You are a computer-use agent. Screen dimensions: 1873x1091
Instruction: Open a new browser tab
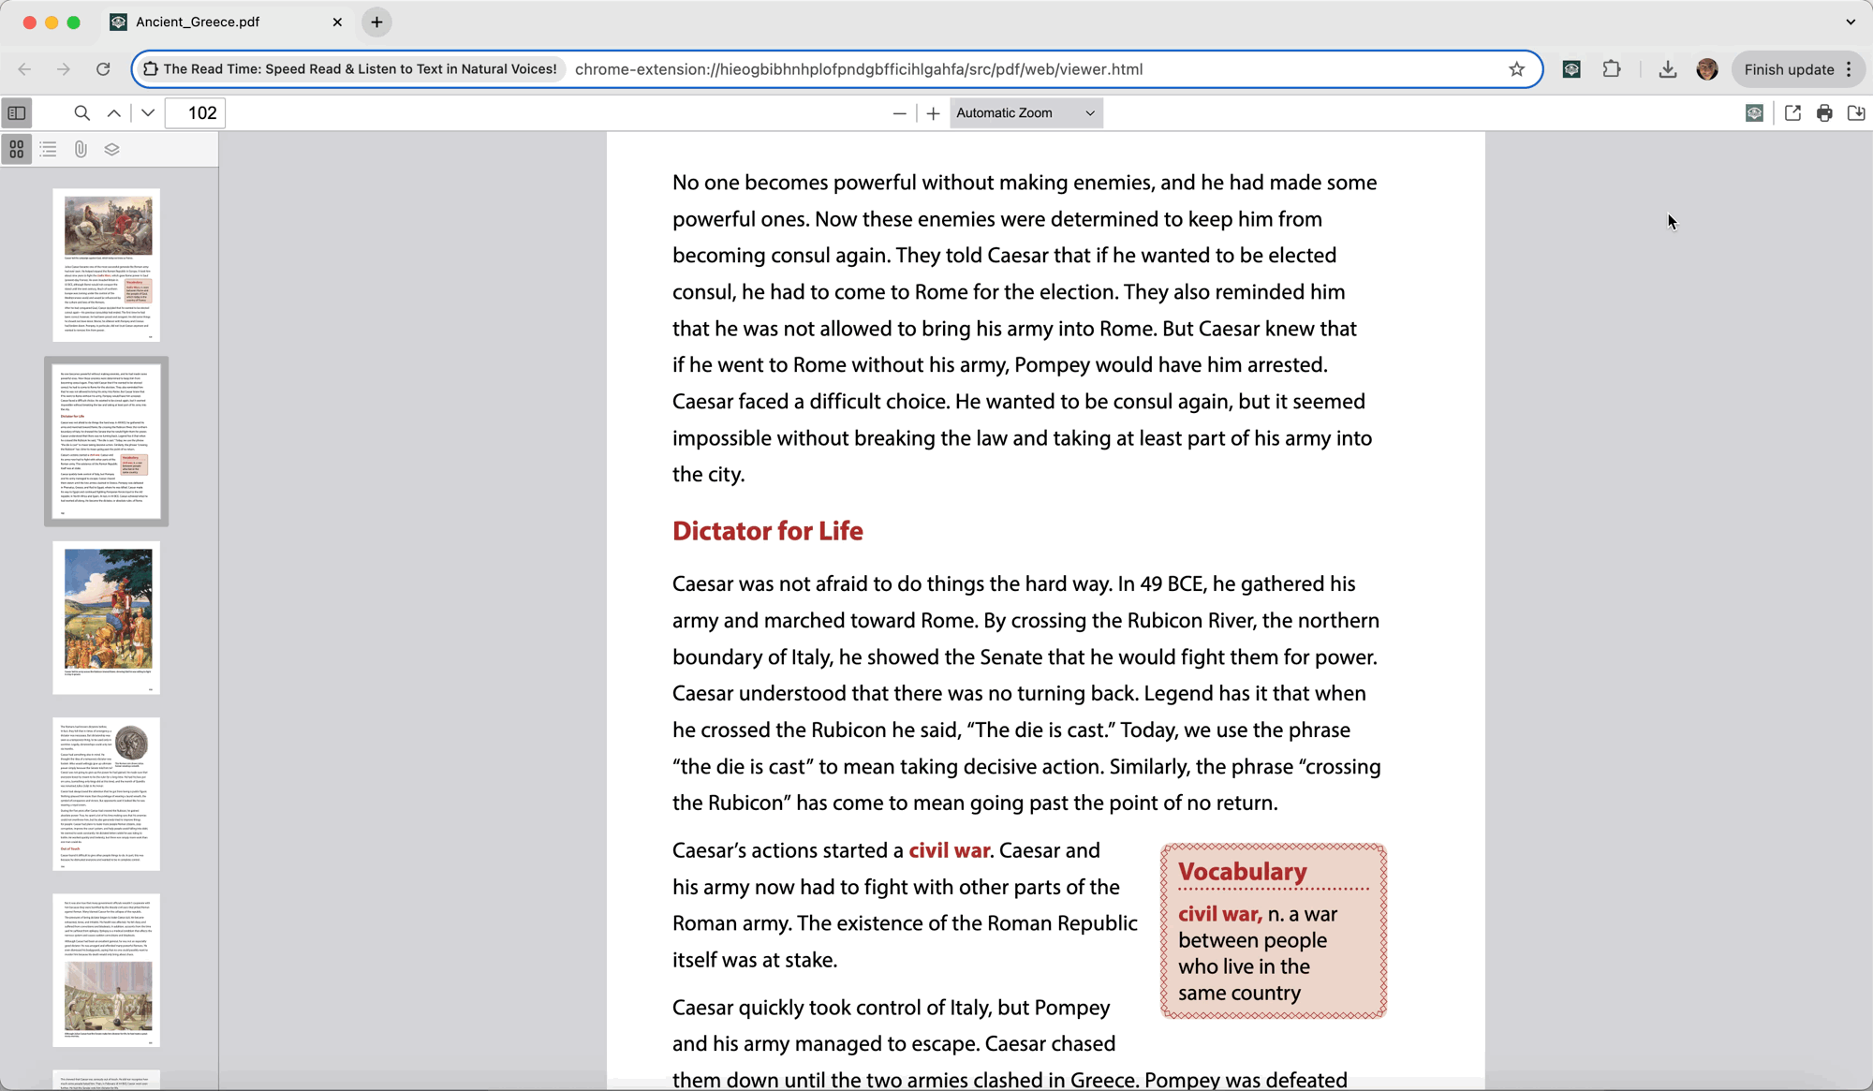coord(376,22)
